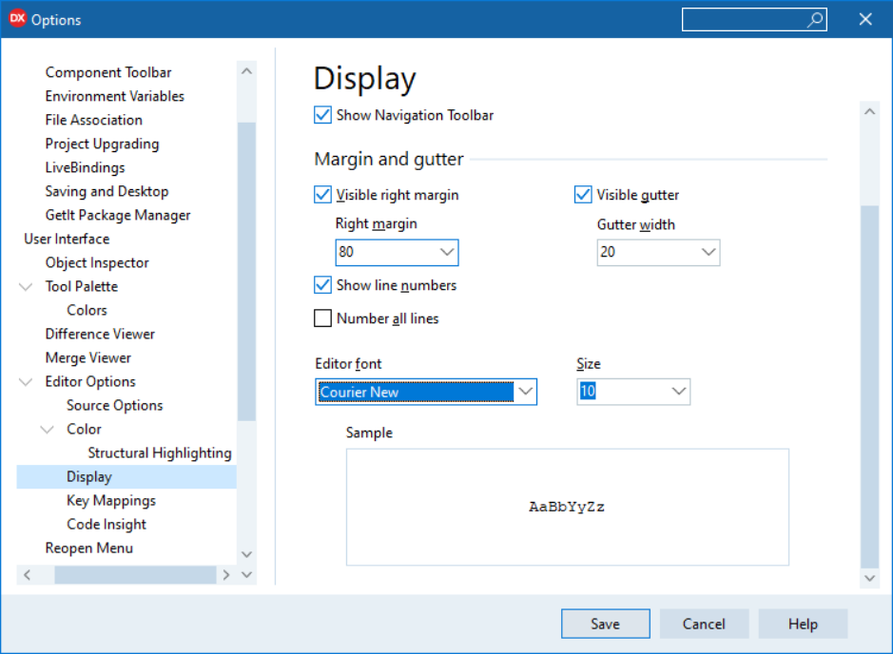
Task: Click the AaBbYyZz font sample preview
Action: click(x=567, y=507)
